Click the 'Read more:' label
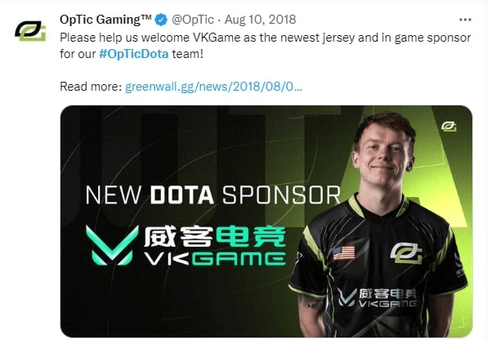Viewport: 496px width, 340px height. point(91,87)
